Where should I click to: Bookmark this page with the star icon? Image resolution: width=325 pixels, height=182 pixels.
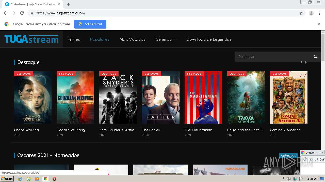pyautogui.click(x=301, y=13)
